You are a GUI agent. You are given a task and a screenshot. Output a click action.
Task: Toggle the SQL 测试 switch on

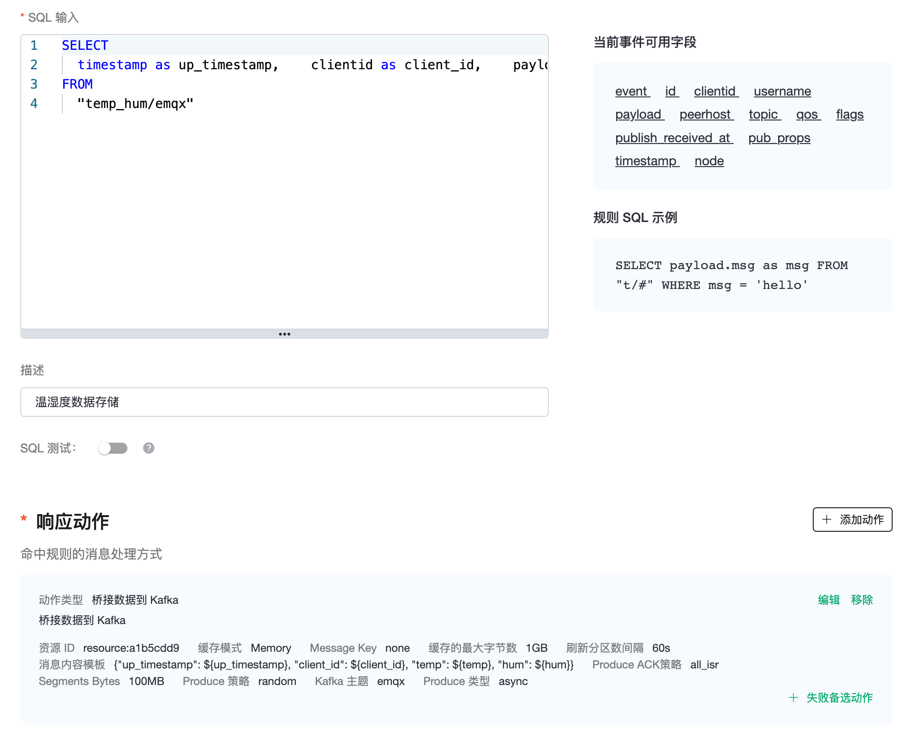tap(113, 448)
